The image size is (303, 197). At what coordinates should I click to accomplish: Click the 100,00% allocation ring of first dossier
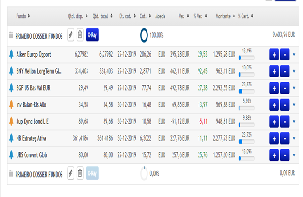click(x=144, y=35)
